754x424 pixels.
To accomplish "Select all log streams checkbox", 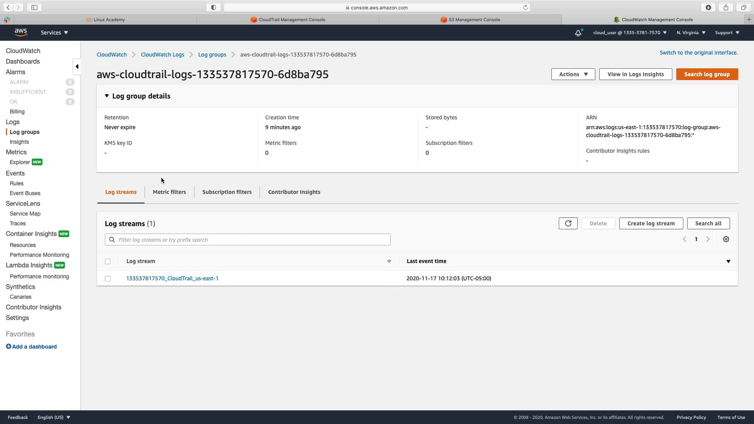I will pyautogui.click(x=107, y=261).
